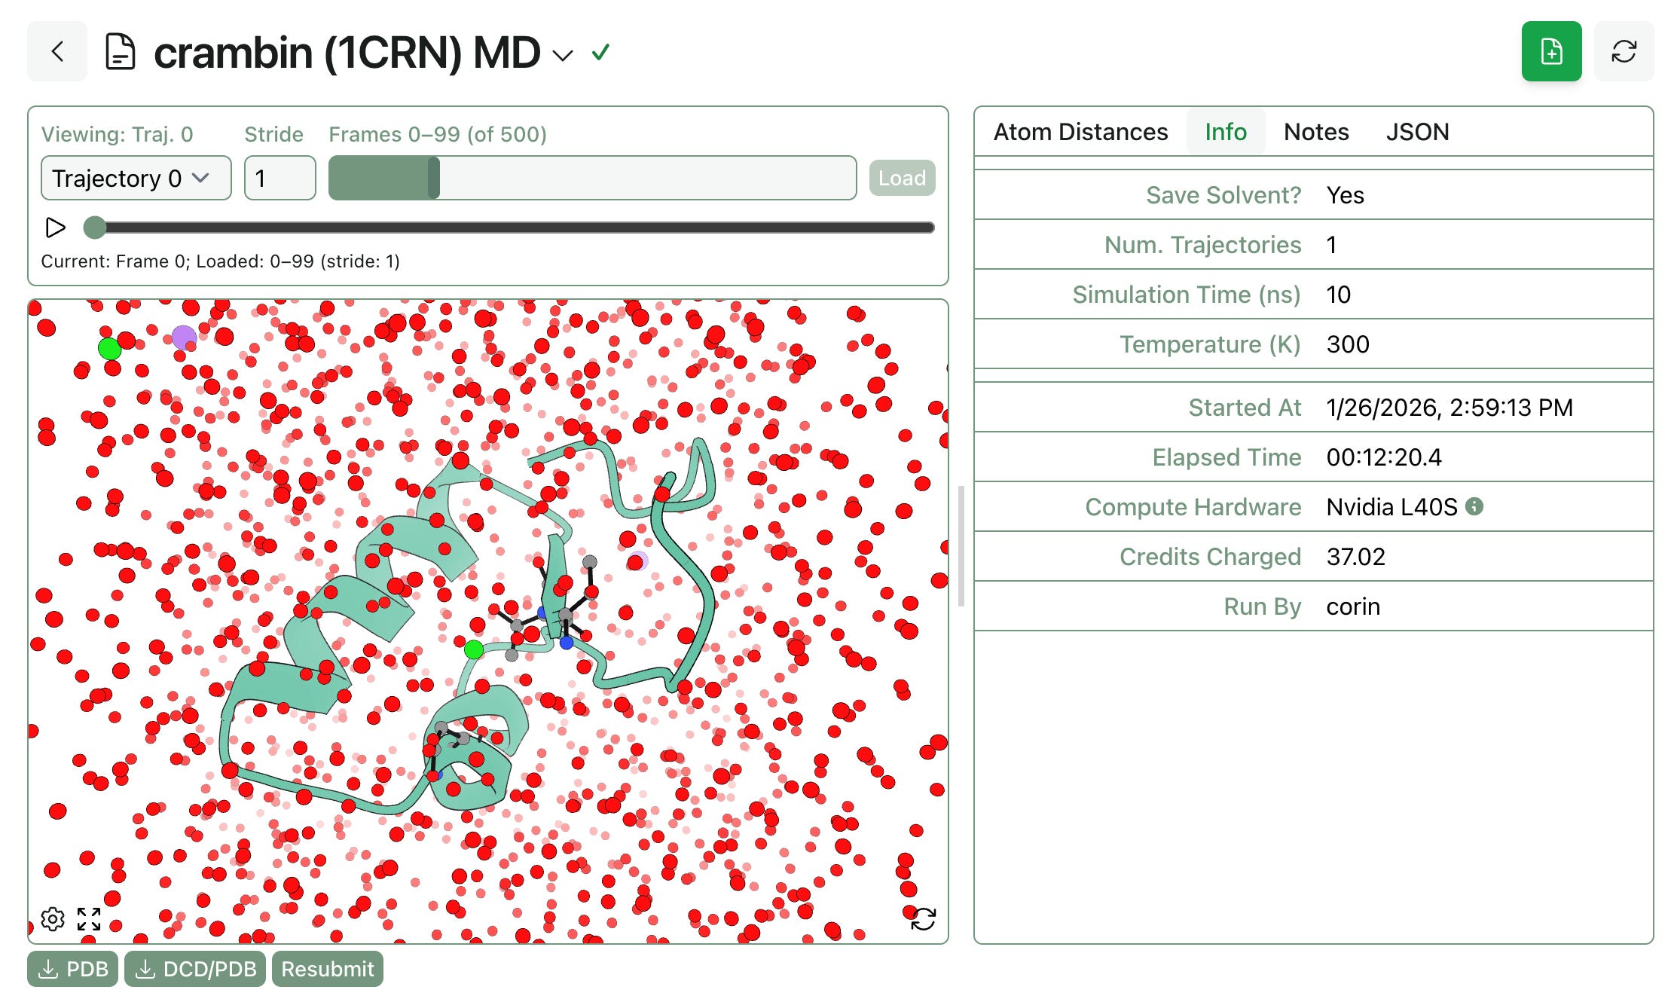Click the document icon beside the title
This screenshot has height=1002, width=1674.
[120, 52]
